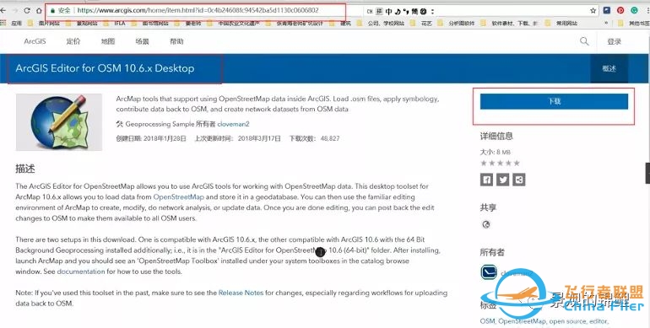Image resolution: width=650 pixels, height=328 pixels.
Task: Click the blue 下载 download button
Action: 554,101
